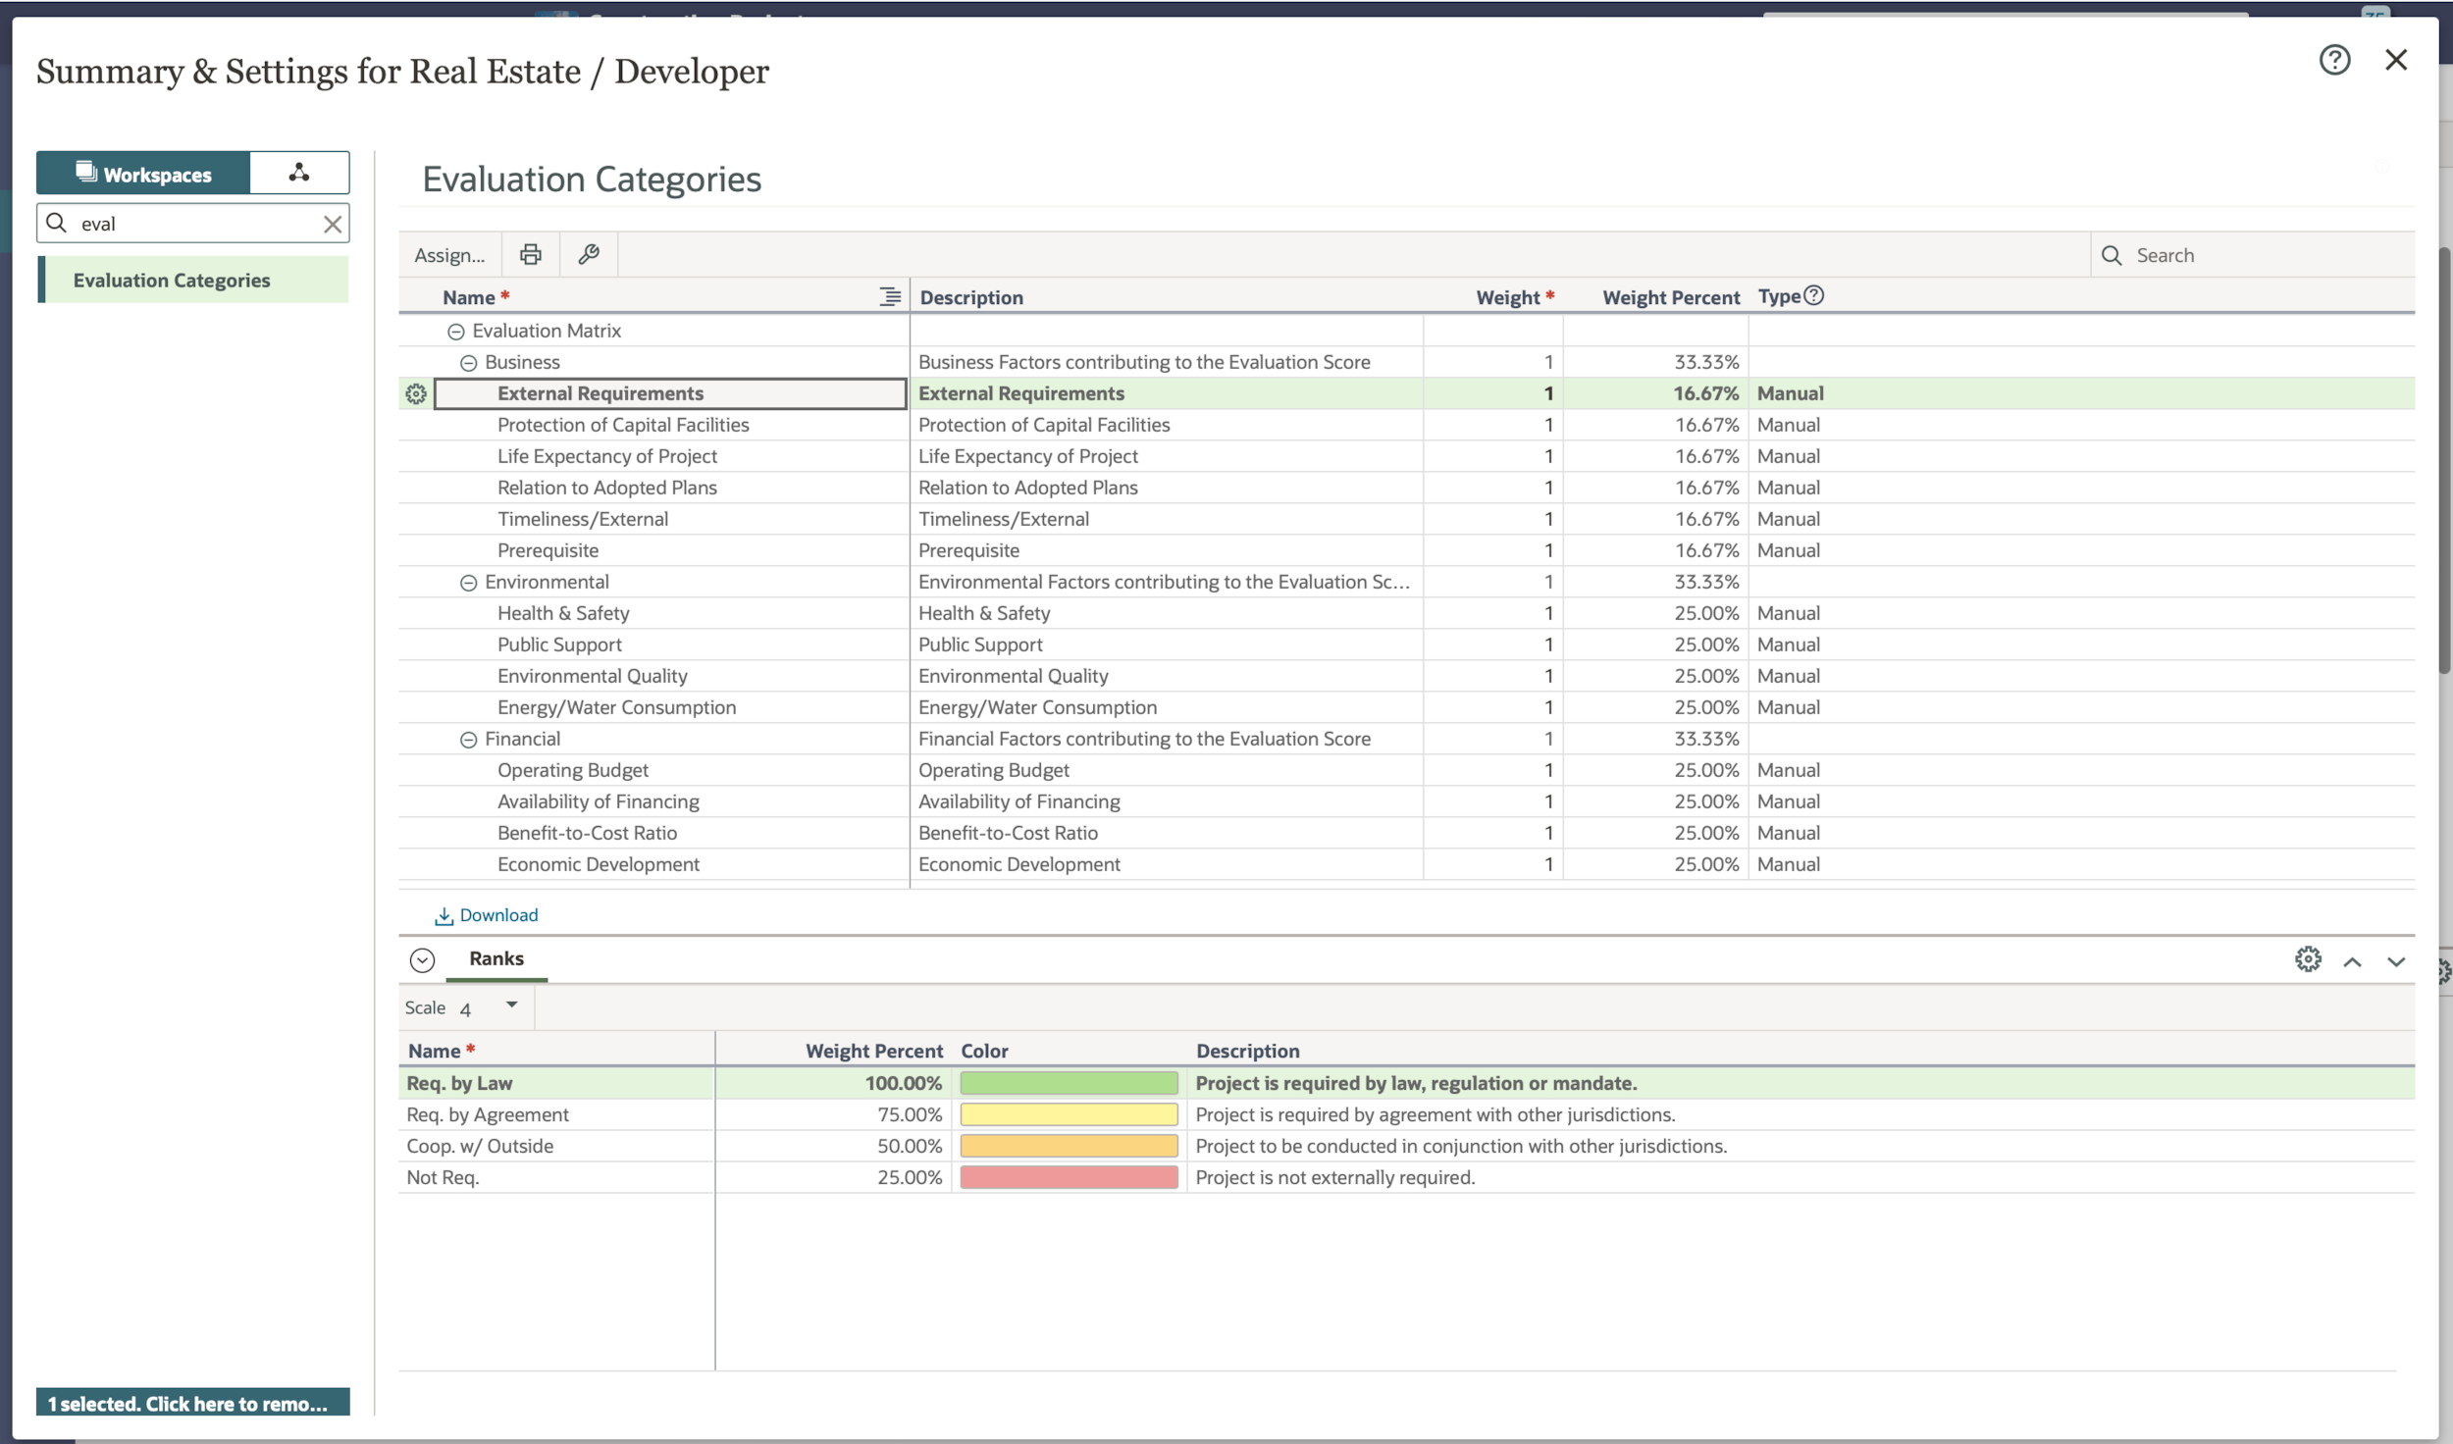Click the Type column help icon
Screen dimensions: 2453x1444
click(x=1814, y=295)
